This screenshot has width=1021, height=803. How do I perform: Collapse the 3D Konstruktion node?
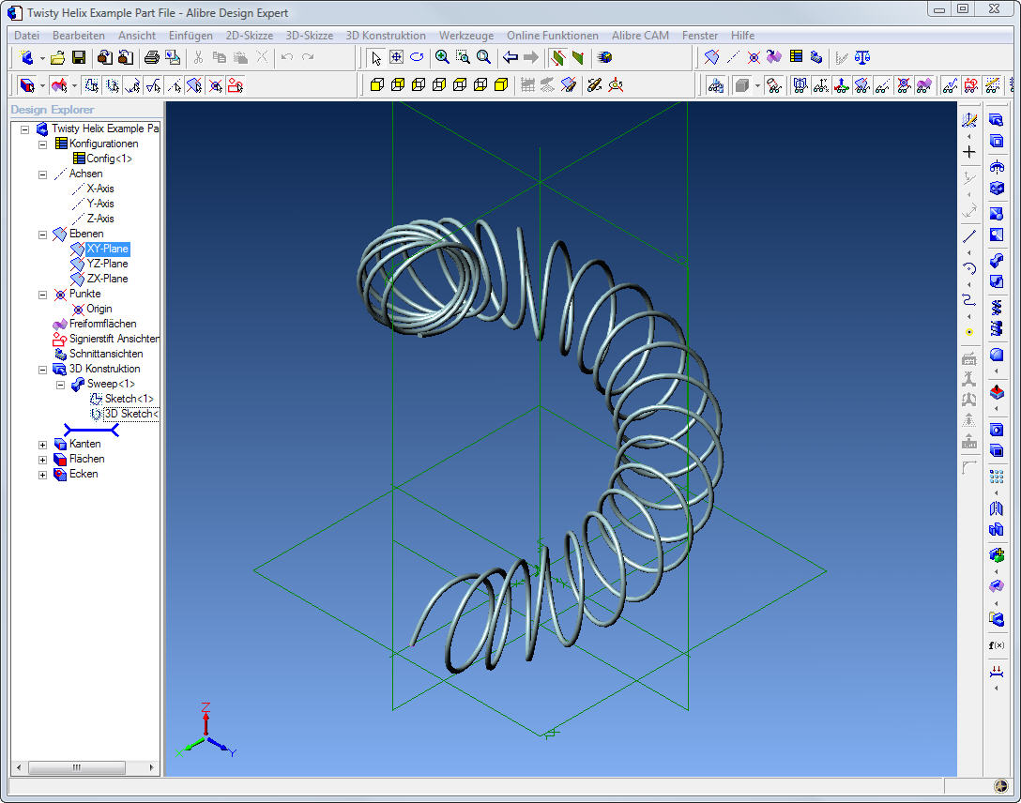[42, 370]
